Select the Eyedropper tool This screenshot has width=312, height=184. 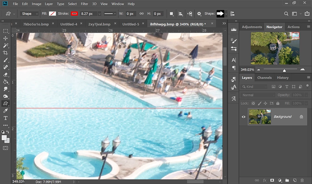click(x=6, y=111)
